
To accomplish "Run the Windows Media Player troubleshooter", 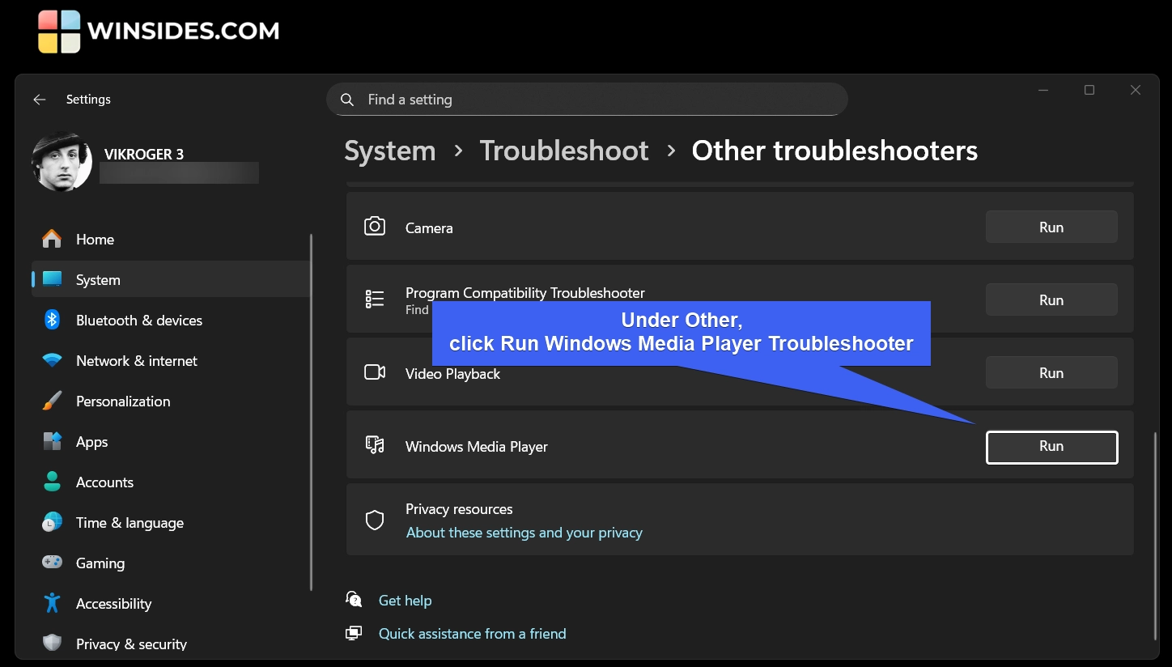I will (x=1051, y=447).
